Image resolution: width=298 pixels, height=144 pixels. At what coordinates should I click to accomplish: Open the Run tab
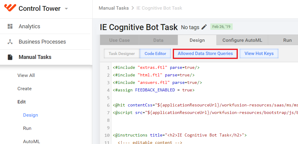click(x=283, y=40)
